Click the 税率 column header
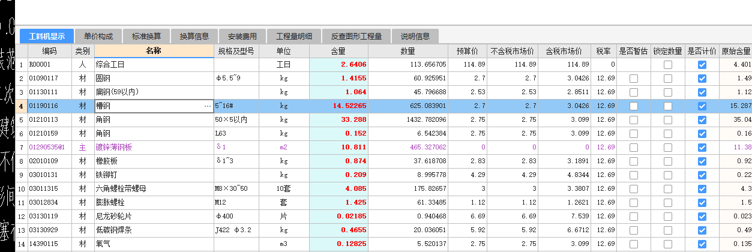This screenshot has width=752, height=252. click(604, 51)
